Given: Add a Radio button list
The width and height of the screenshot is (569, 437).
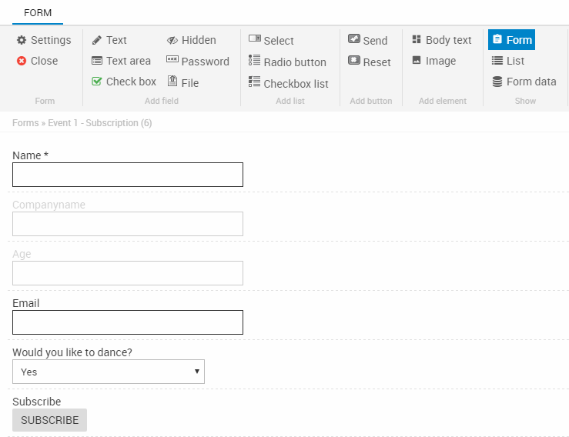Looking at the screenshot, I should 287,62.
